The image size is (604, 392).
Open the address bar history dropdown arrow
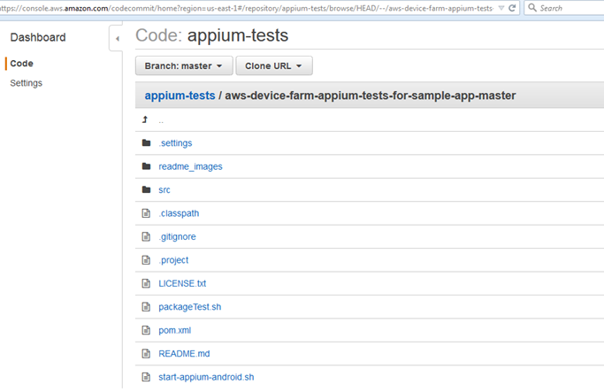click(501, 8)
